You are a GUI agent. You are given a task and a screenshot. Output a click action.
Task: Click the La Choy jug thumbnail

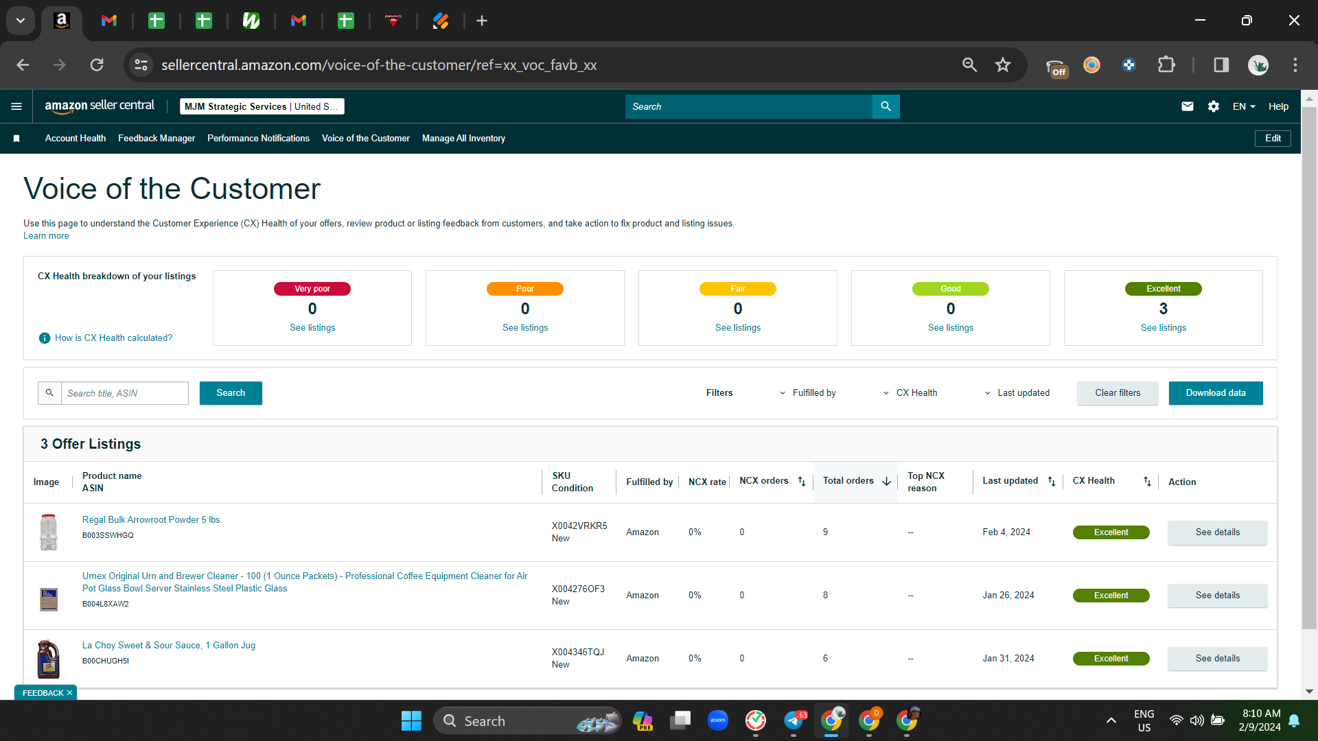(x=48, y=659)
